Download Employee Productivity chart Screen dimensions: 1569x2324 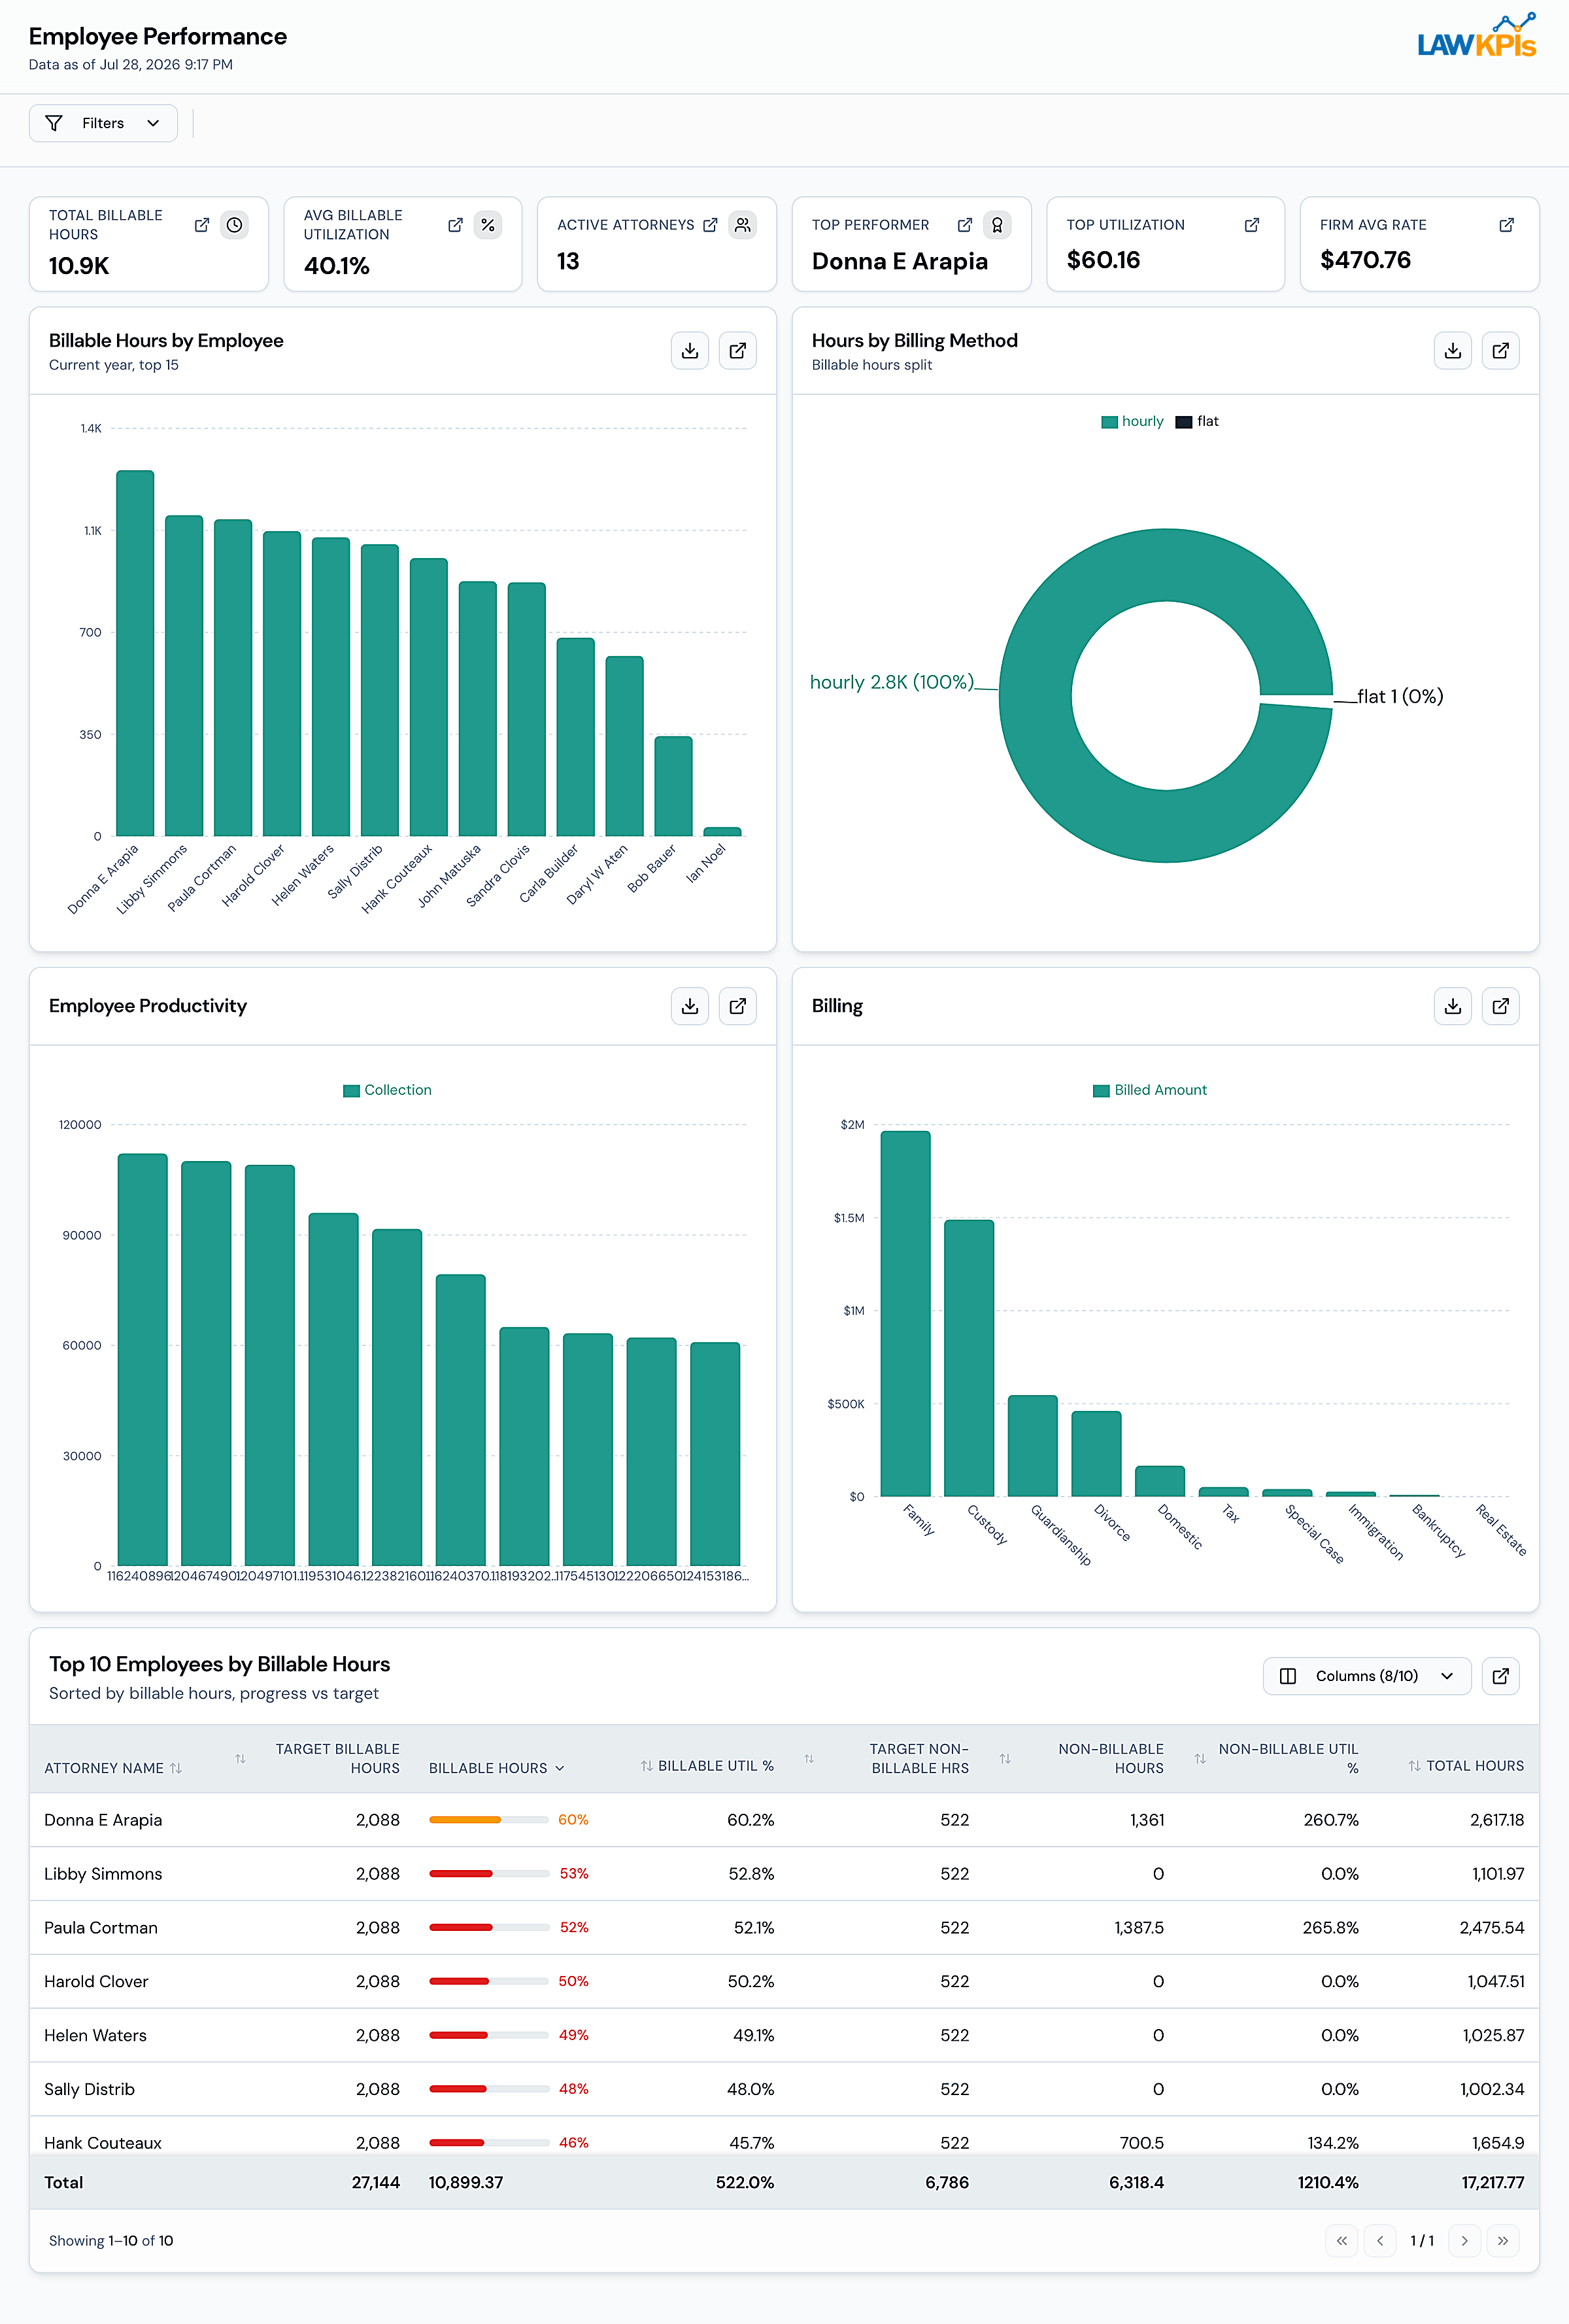coord(690,1006)
